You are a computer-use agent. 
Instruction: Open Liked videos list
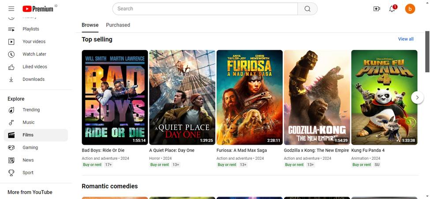[36, 67]
